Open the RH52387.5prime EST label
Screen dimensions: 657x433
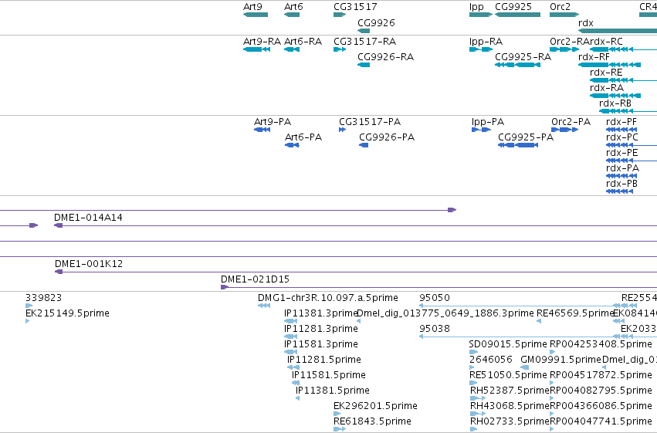[510, 391]
